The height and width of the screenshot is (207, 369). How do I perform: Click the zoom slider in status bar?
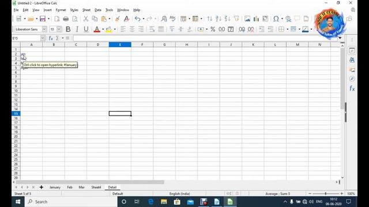(326, 194)
